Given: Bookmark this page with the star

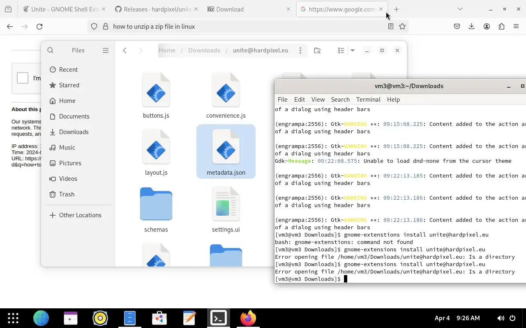Looking at the screenshot, I should [402, 26].
